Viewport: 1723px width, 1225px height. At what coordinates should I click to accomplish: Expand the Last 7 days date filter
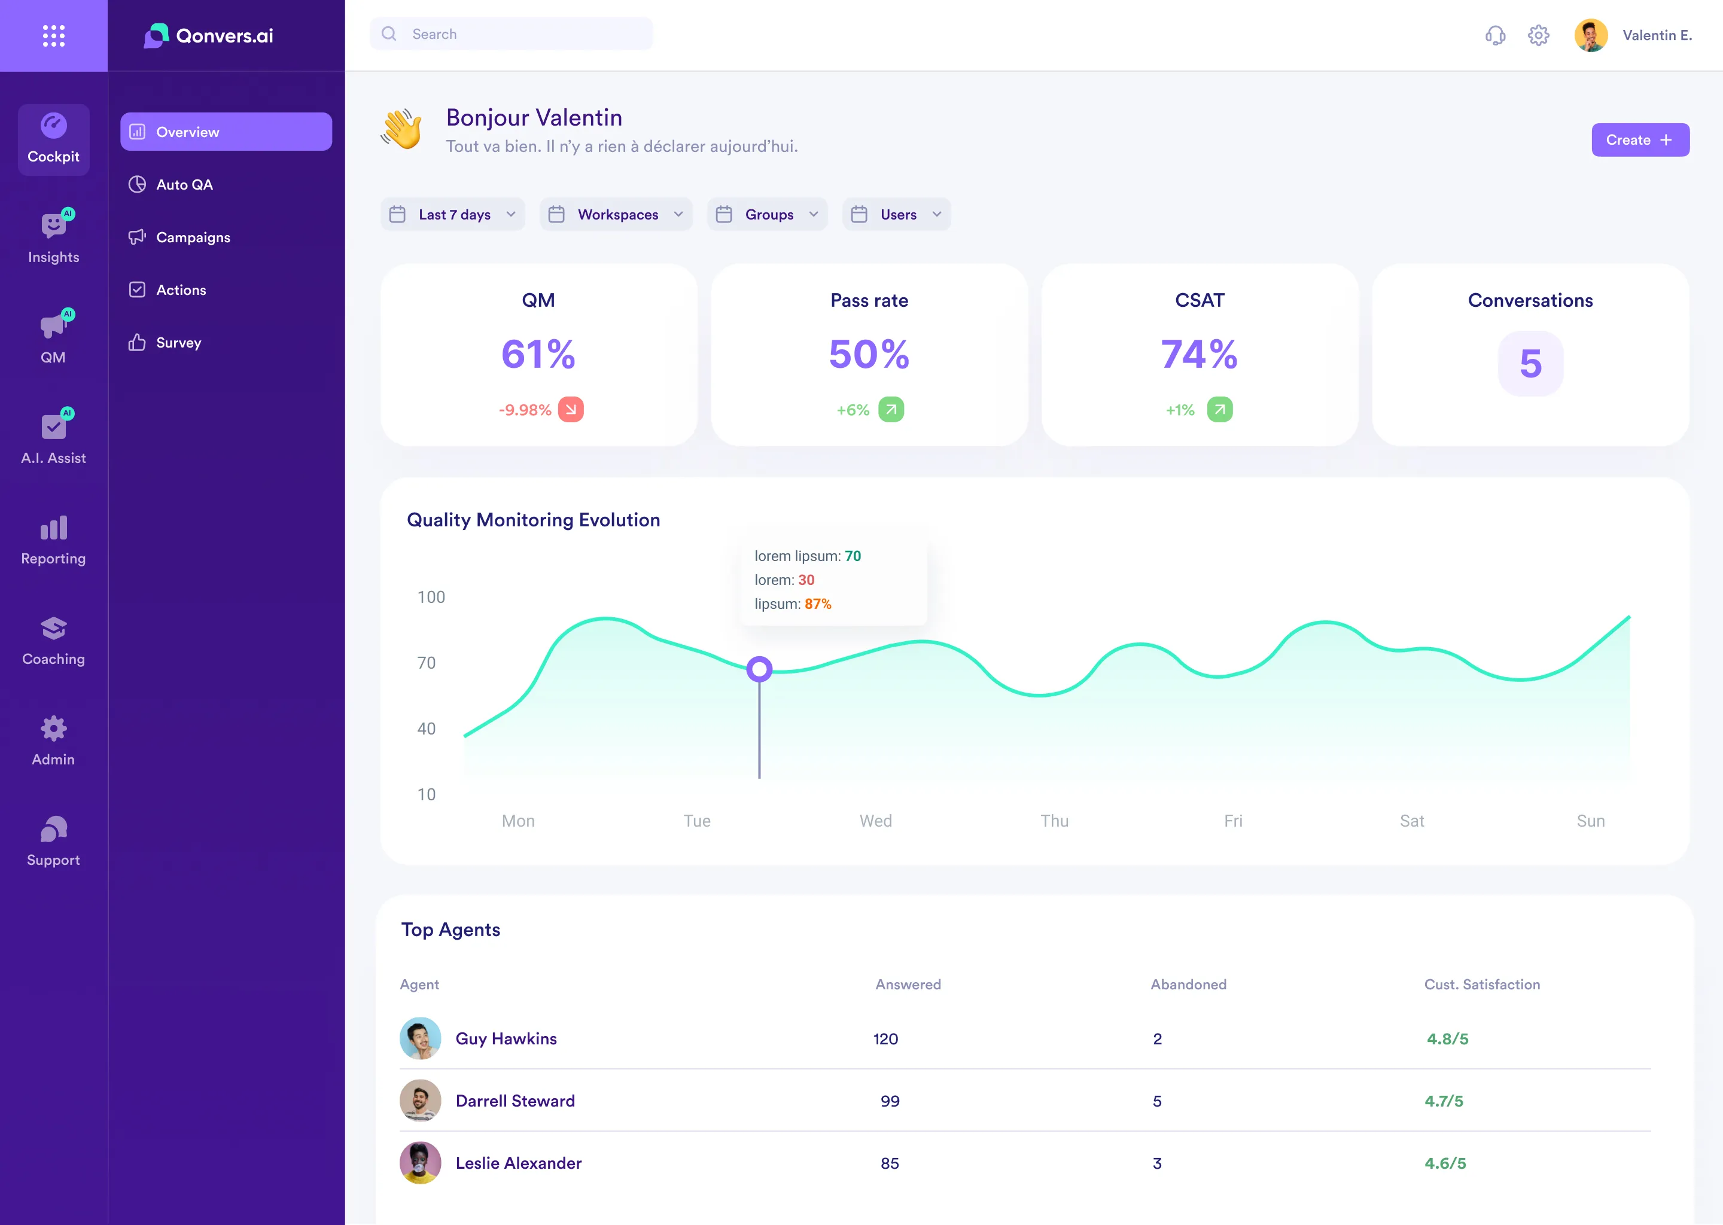453,214
